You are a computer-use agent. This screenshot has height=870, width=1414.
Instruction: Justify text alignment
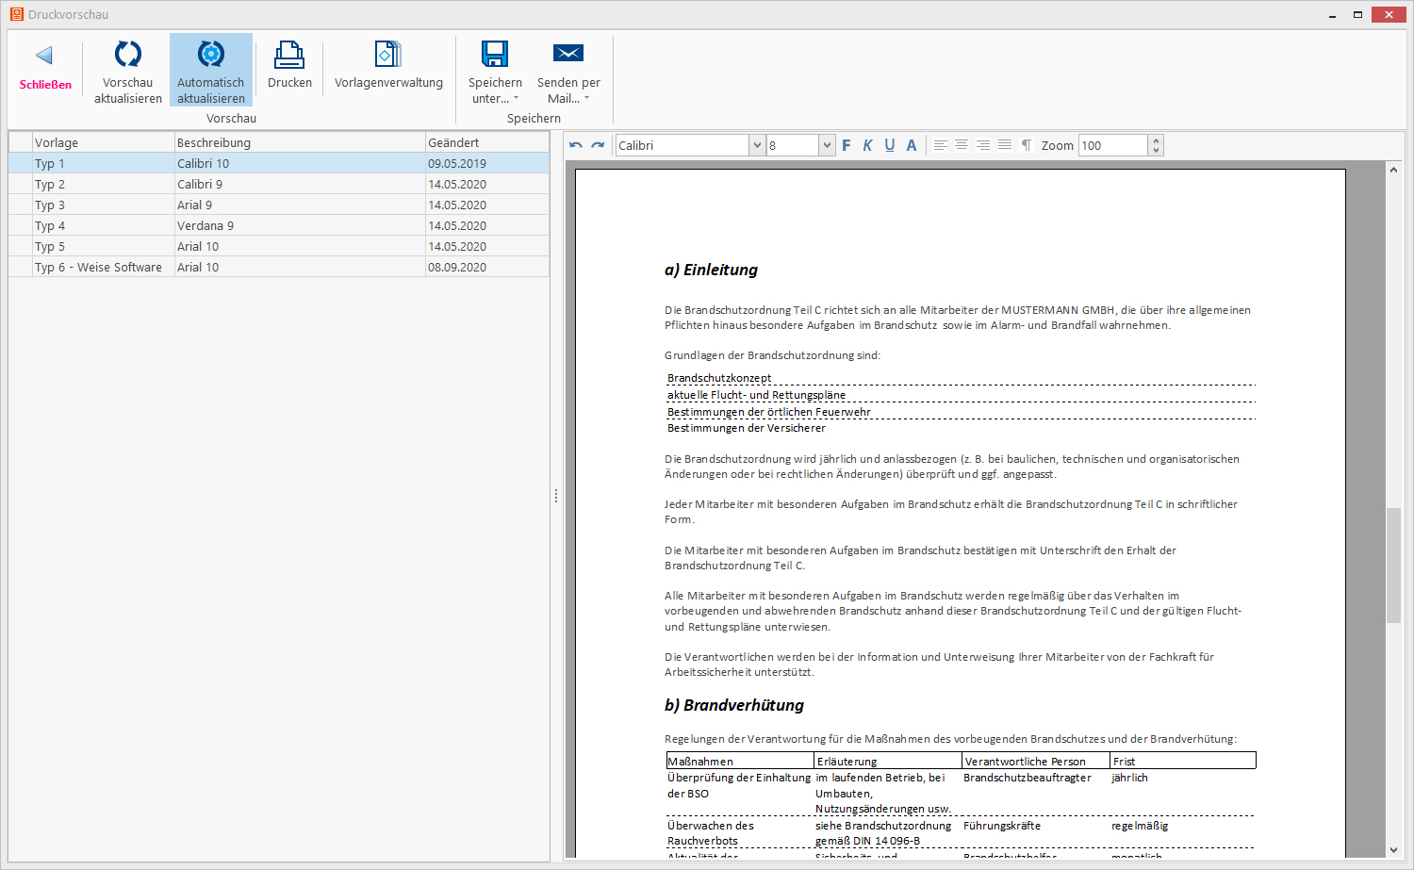[1005, 145]
